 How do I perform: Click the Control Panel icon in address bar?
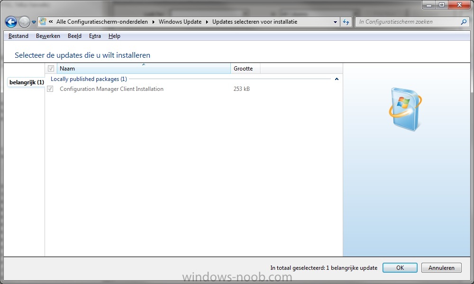coord(43,21)
